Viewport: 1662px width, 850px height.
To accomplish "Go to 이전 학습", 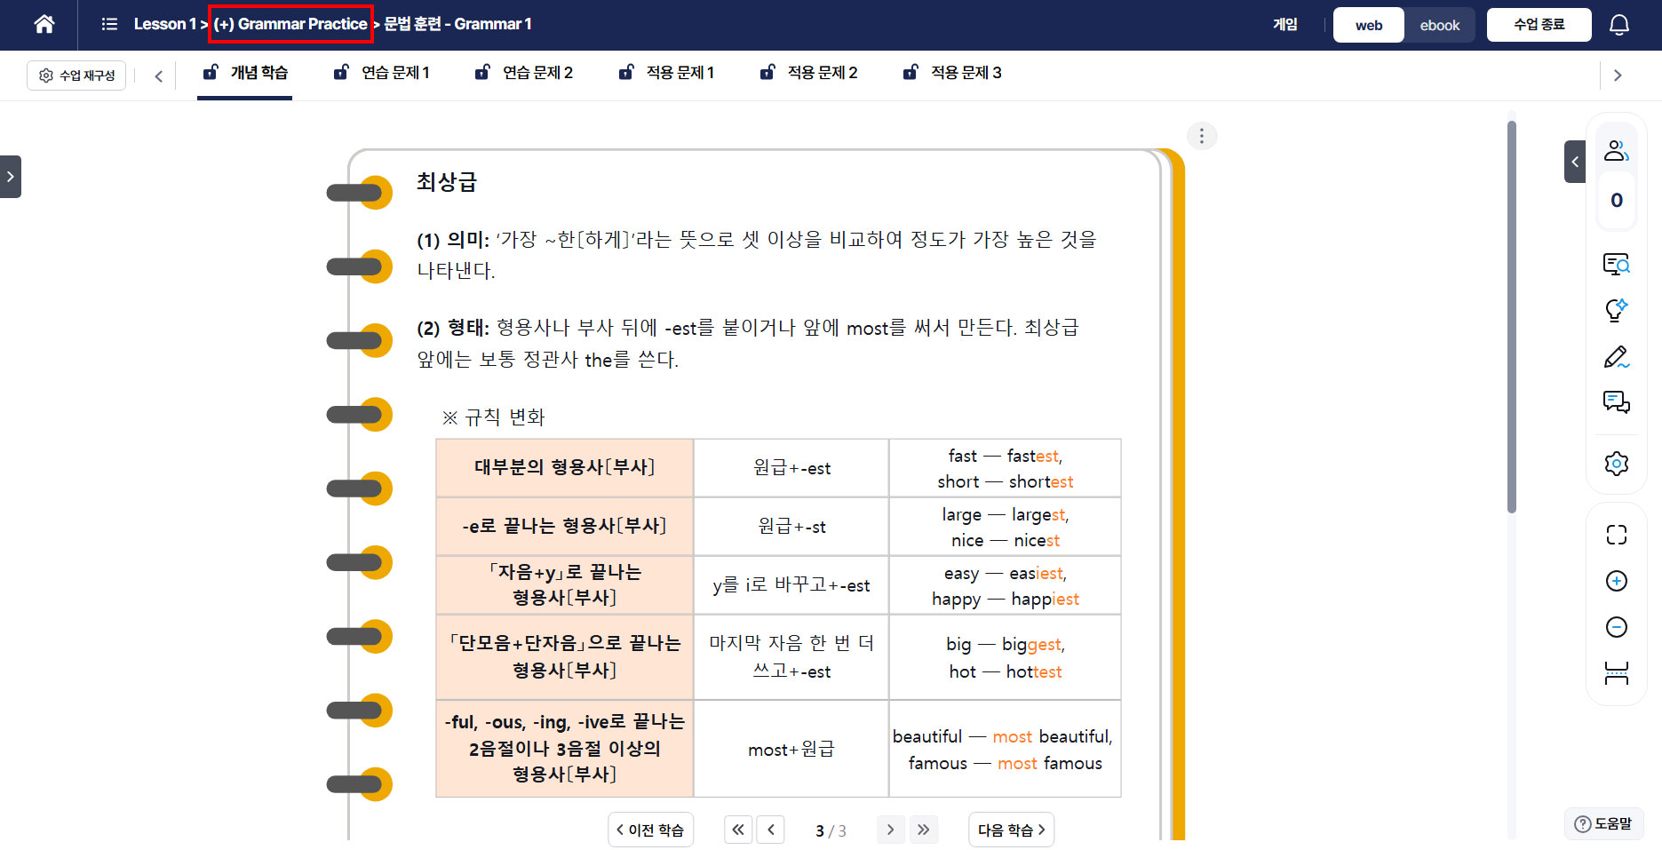I will point(650,830).
